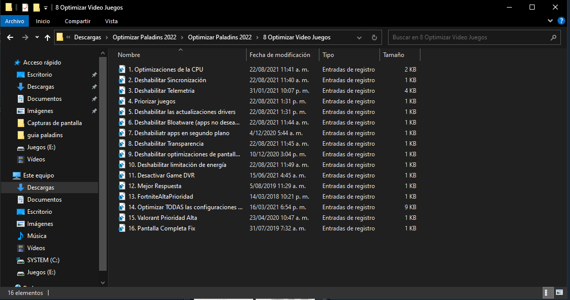570x300 pixels.
Task: Click the search magnifier icon
Action: [553, 37]
